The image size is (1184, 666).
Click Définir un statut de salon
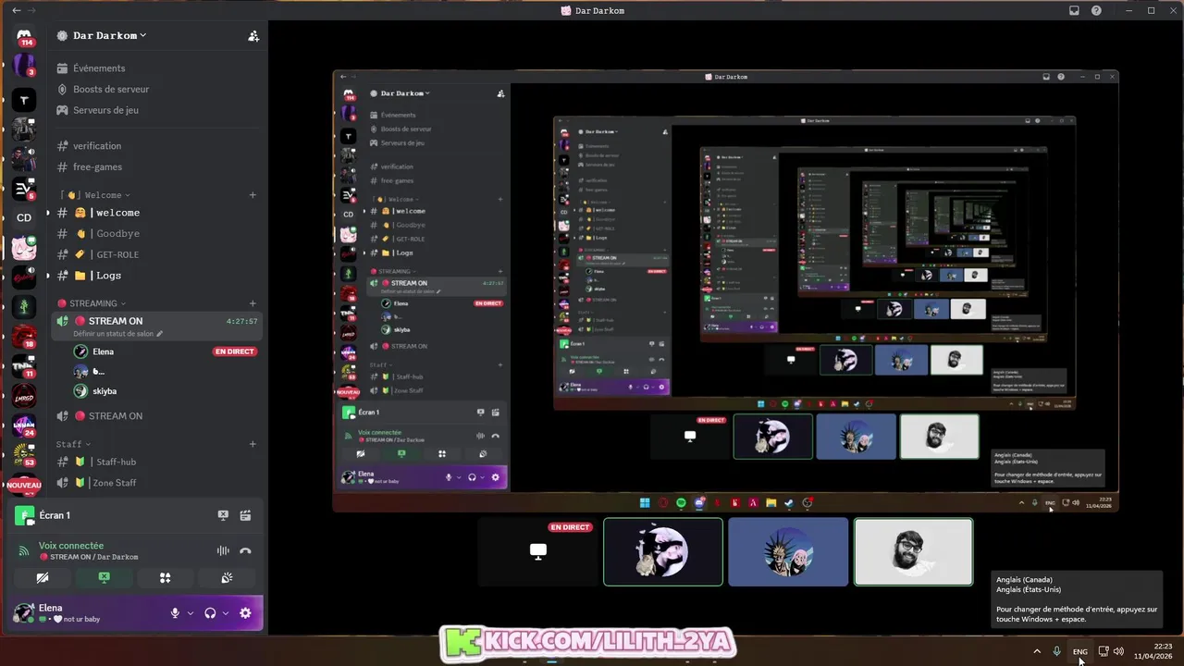(x=117, y=334)
